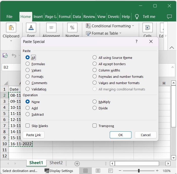Enable the Transpose checkbox
This screenshot has height=174, width=177.
[95, 126]
